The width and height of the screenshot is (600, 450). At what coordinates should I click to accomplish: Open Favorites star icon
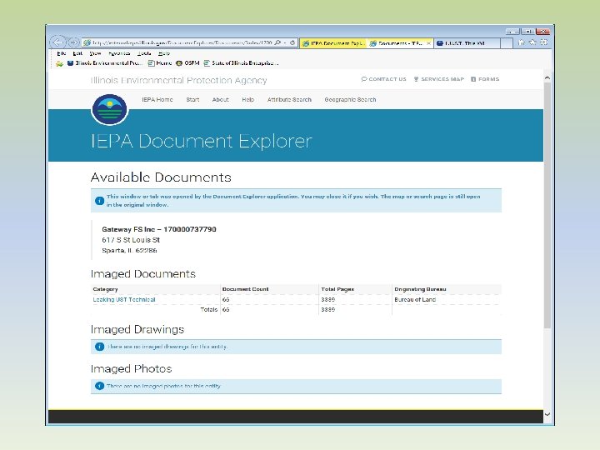(532, 42)
